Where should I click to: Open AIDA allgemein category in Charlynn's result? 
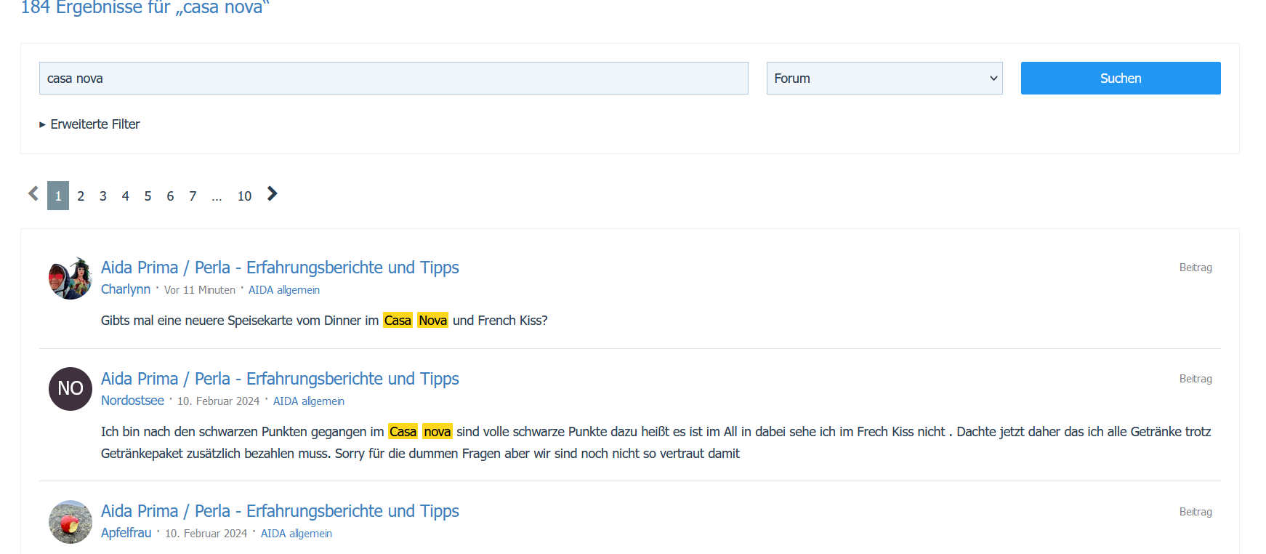[x=283, y=290]
